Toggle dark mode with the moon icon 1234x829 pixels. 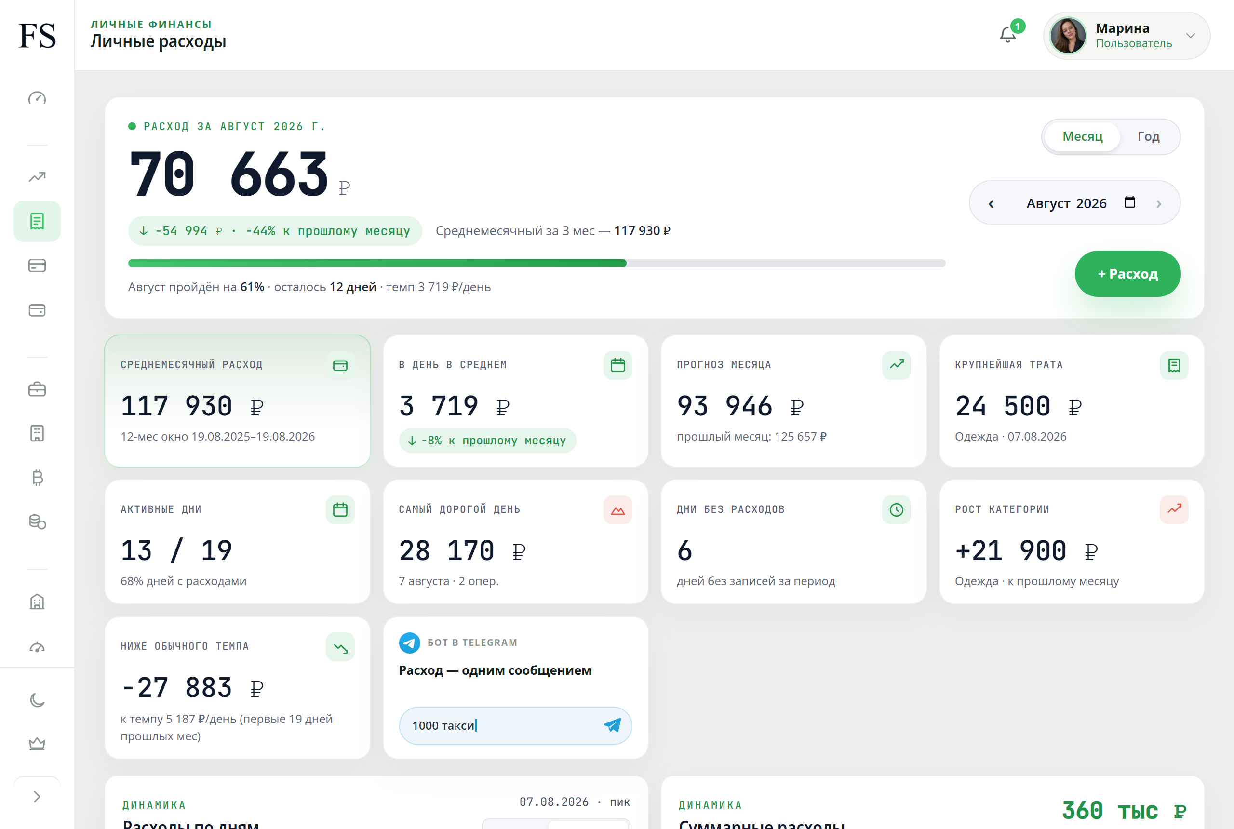(x=37, y=700)
